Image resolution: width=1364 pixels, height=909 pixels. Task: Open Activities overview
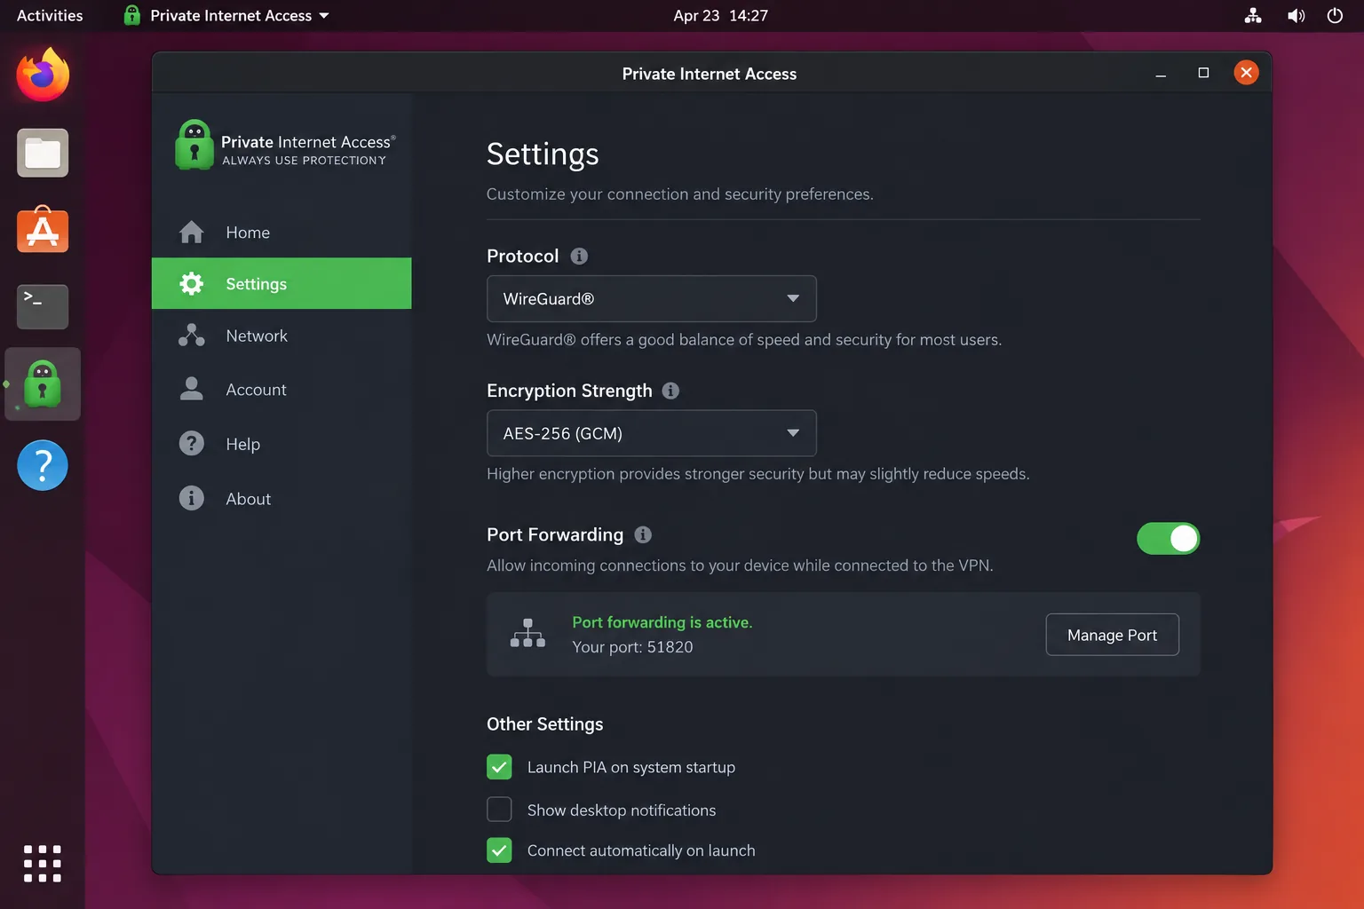pyautogui.click(x=50, y=15)
